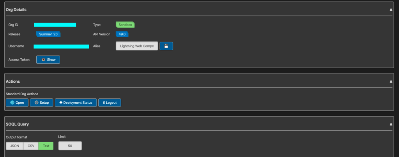The height and width of the screenshot is (157, 399).
Task: Click the 49.0 API version badge
Action: (x=122, y=34)
